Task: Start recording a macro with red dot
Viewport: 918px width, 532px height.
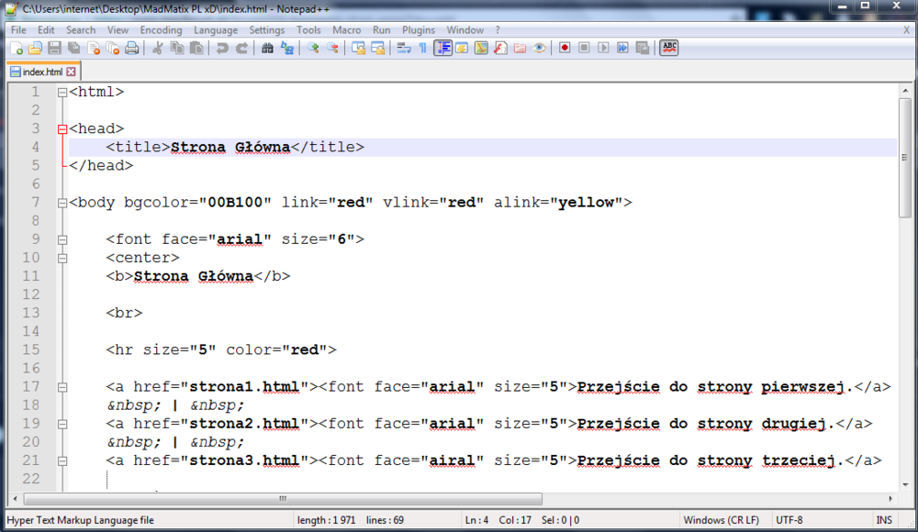Action: (565, 48)
